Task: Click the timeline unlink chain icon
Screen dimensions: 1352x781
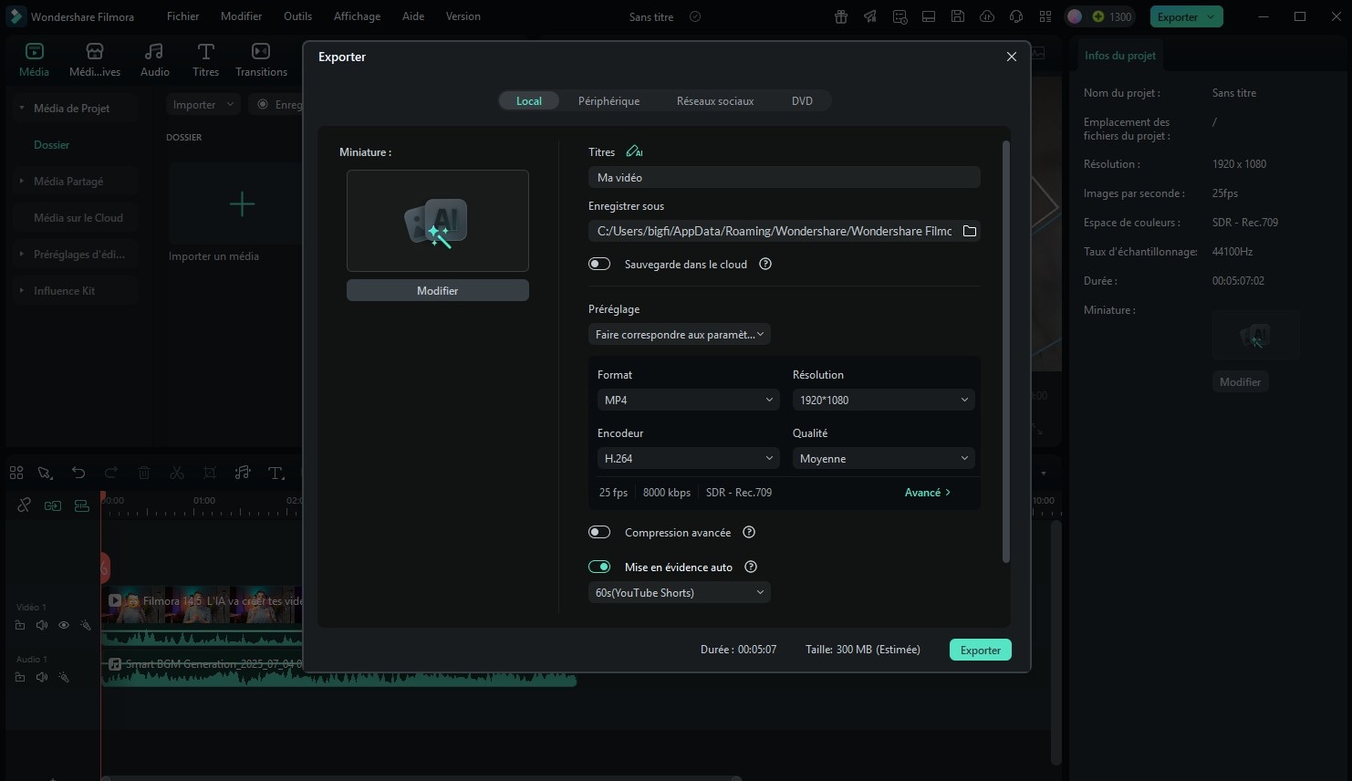Action: (24, 505)
